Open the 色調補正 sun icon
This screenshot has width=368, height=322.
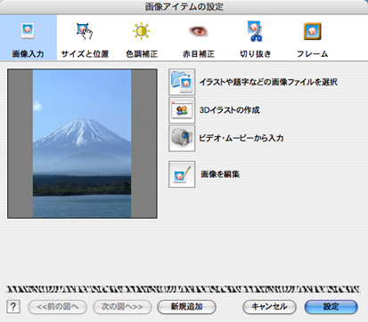coord(141,31)
